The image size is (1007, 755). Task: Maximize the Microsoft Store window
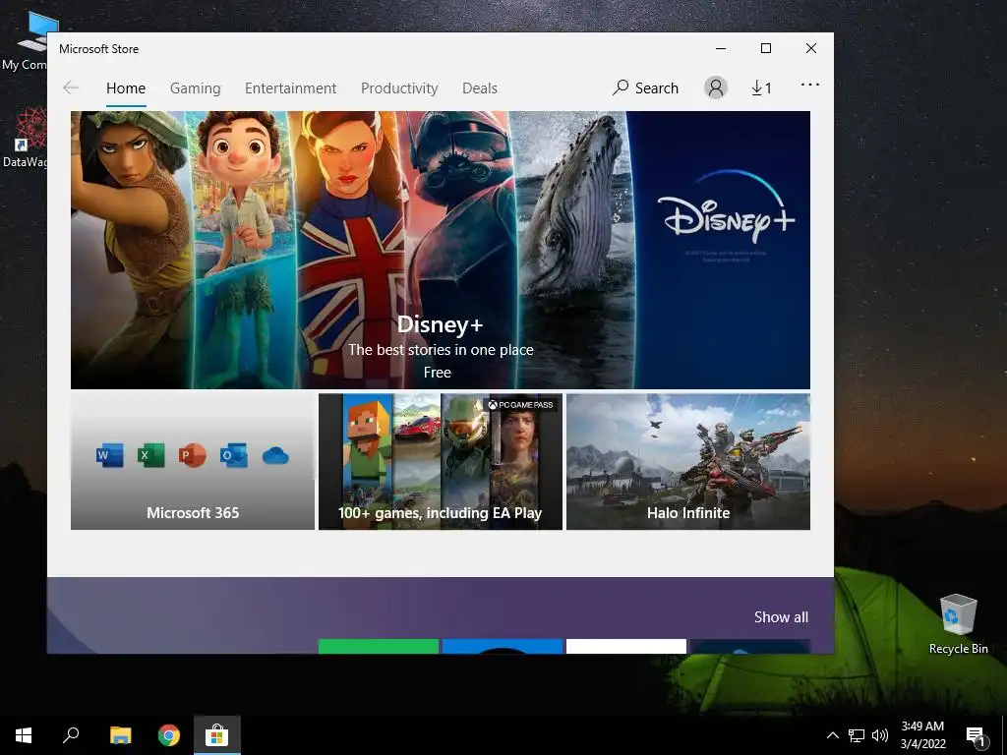point(765,49)
